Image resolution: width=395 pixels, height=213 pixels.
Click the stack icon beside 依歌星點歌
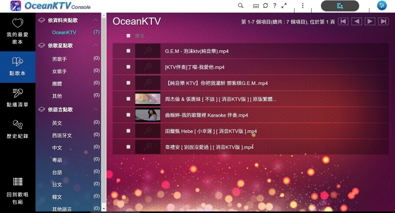pos(42,45)
